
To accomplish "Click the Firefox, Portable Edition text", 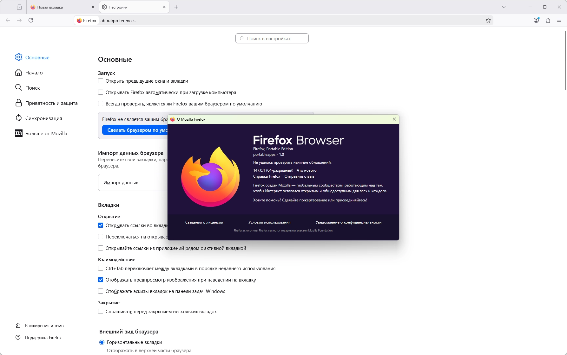I will pyautogui.click(x=273, y=149).
